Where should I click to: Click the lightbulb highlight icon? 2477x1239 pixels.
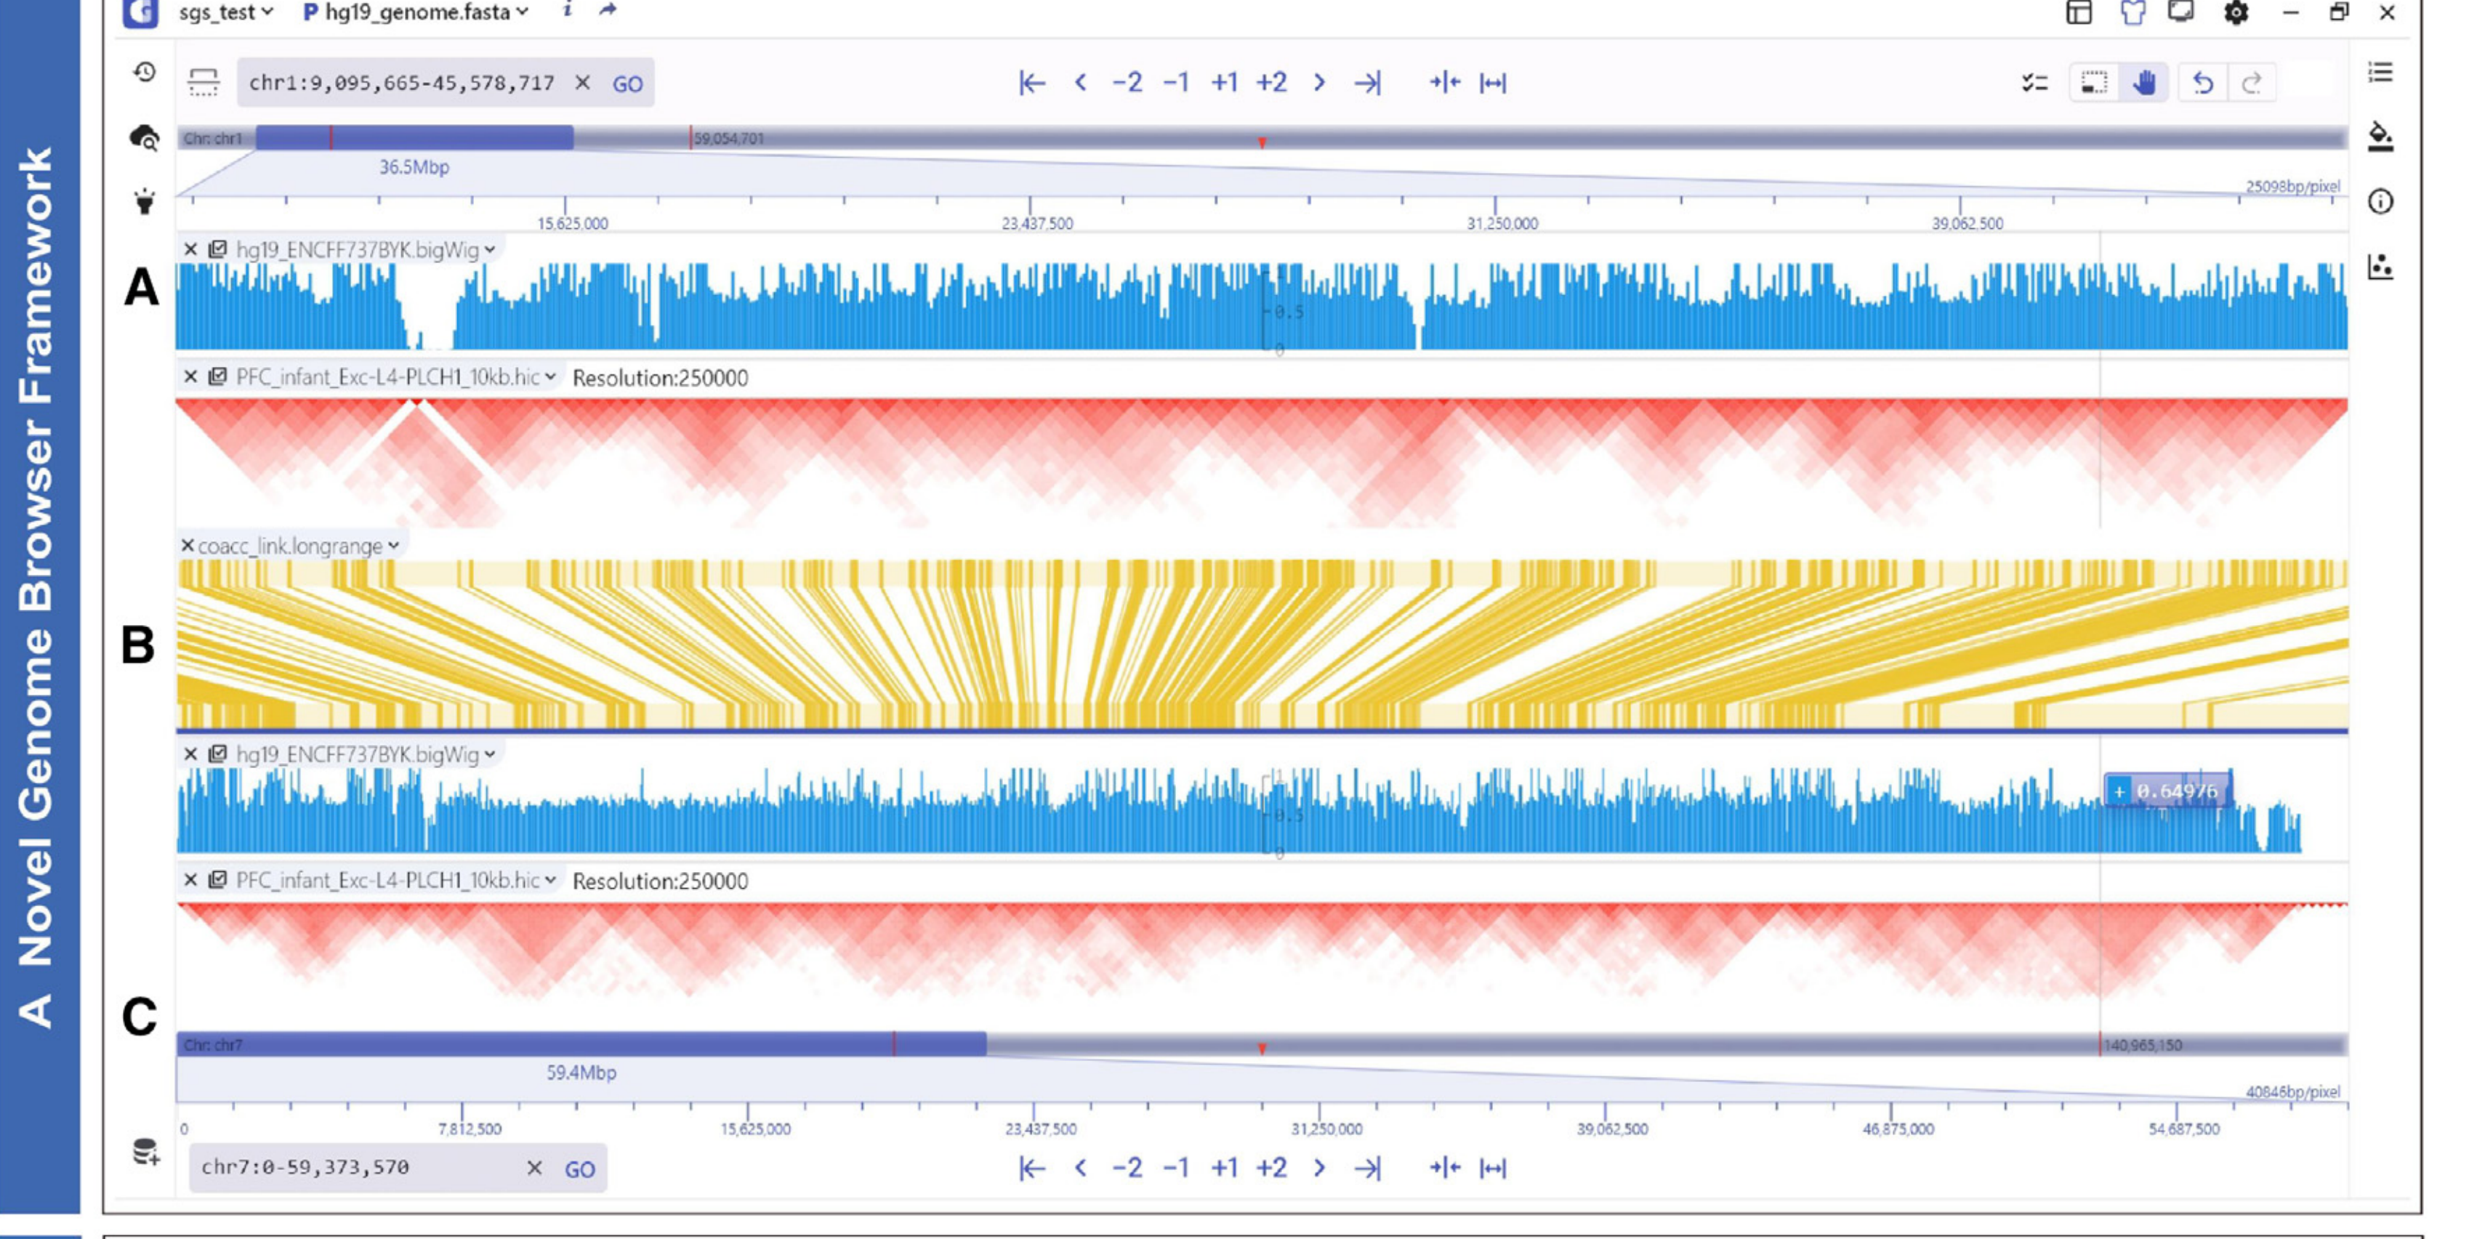click(x=144, y=202)
